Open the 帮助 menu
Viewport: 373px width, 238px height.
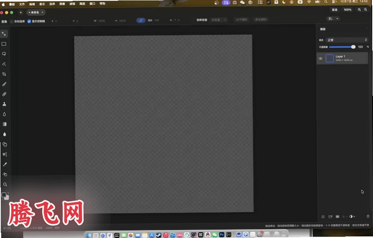(102, 4)
